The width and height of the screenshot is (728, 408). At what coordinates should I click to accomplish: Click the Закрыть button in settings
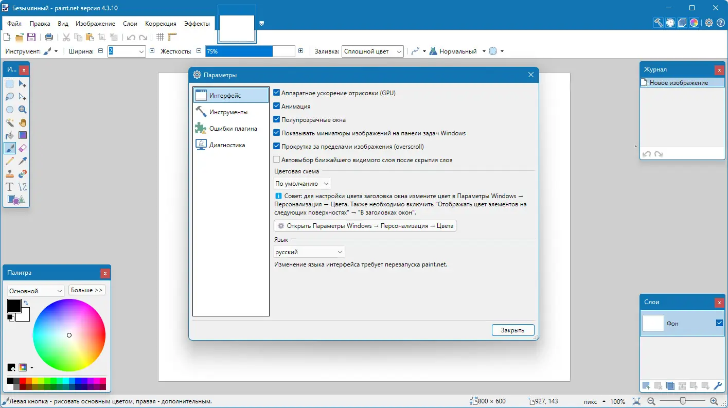click(x=512, y=330)
